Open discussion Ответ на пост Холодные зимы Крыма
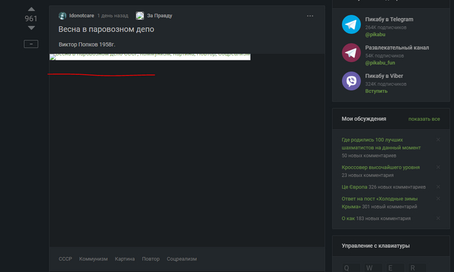The image size is (454, 272). tap(379, 203)
